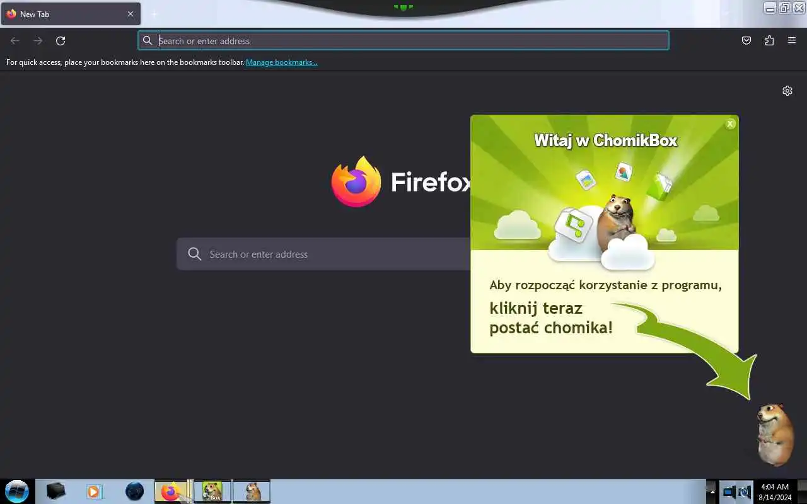This screenshot has width=807, height=504.
Task: Click 'Aby rozpocząć korzystanie z programu' text
Action: [605, 285]
